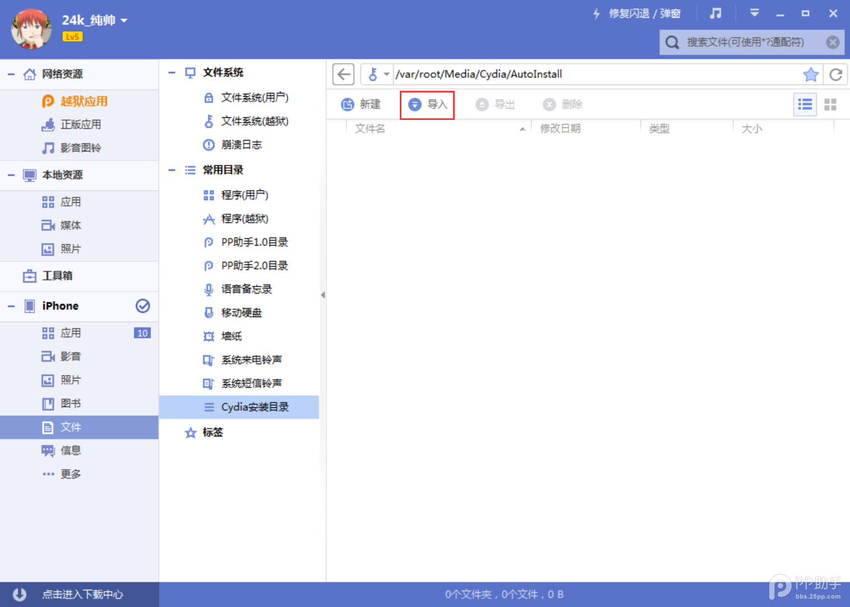The height and width of the screenshot is (607, 850).
Task: Collapse the directory tree panel handle
Action: click(323, 295)
